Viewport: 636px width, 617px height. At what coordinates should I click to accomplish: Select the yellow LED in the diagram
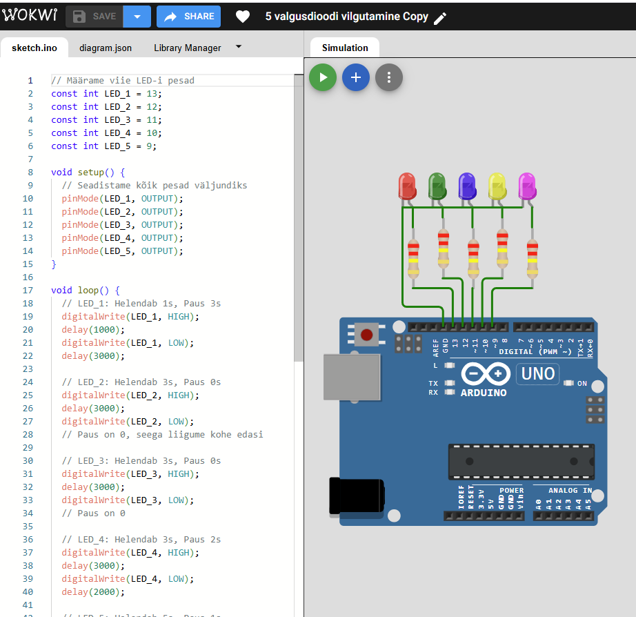point(497,186)
